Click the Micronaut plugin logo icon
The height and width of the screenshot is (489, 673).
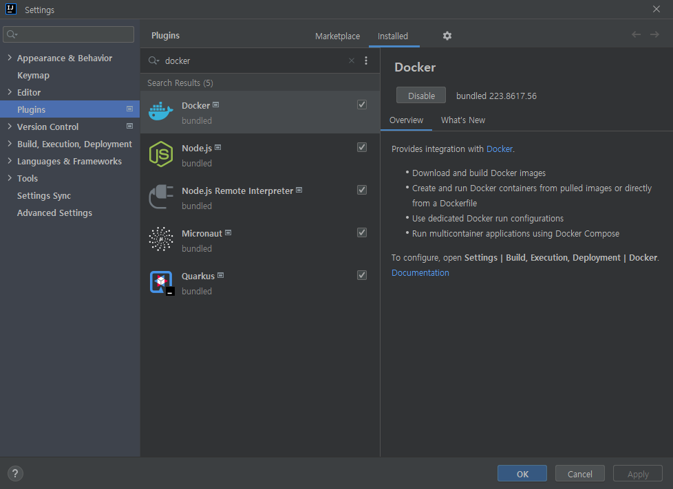tap(161, 239)
